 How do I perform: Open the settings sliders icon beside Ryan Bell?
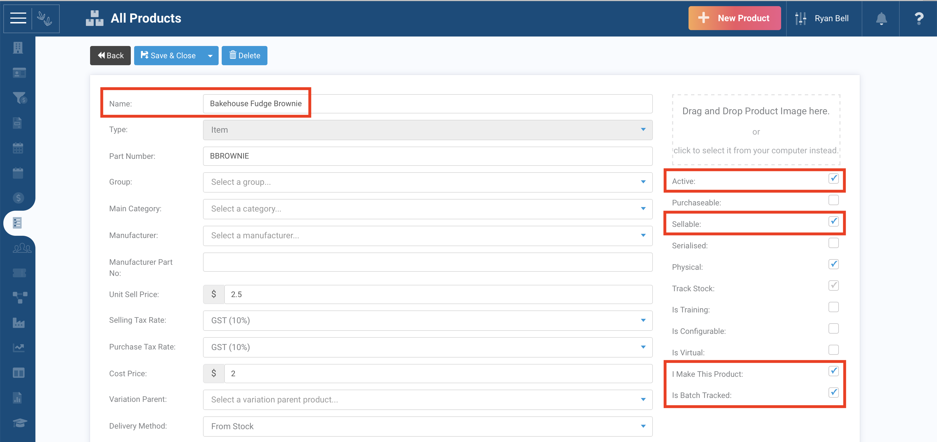801,19
